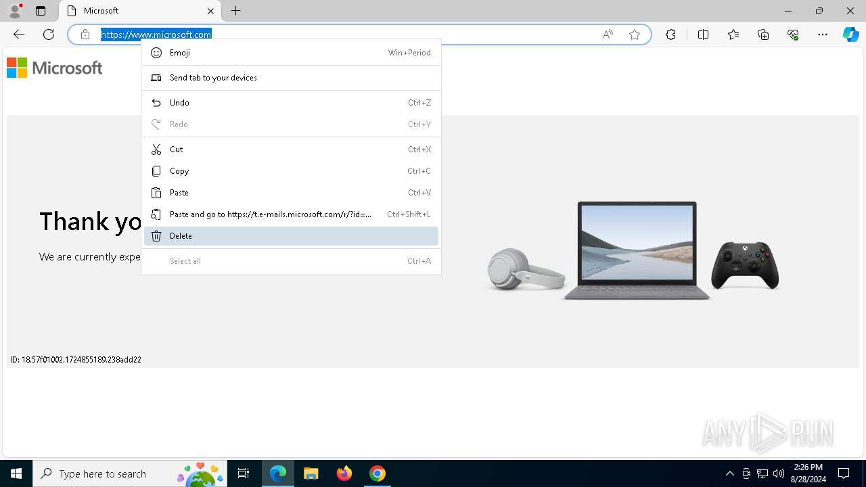
Task: Choose Delete in the context menu
Action: coord(291,236)
